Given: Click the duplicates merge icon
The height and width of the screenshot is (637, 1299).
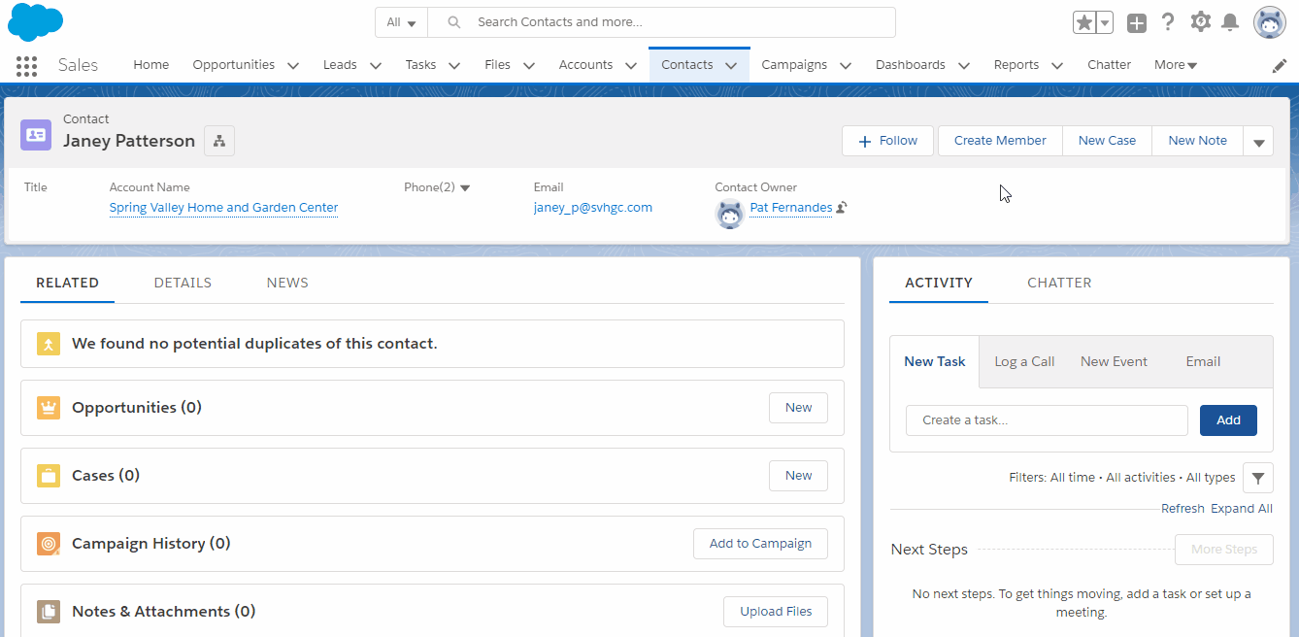Looking at the screenshot, I should 49,344.
